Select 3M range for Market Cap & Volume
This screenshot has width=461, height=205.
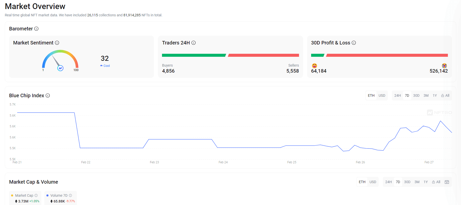pos(417,182)
